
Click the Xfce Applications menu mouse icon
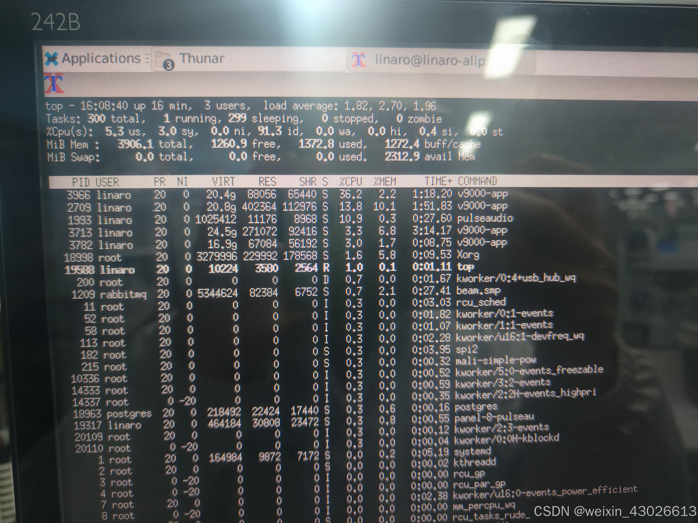[x=52, y=59]
